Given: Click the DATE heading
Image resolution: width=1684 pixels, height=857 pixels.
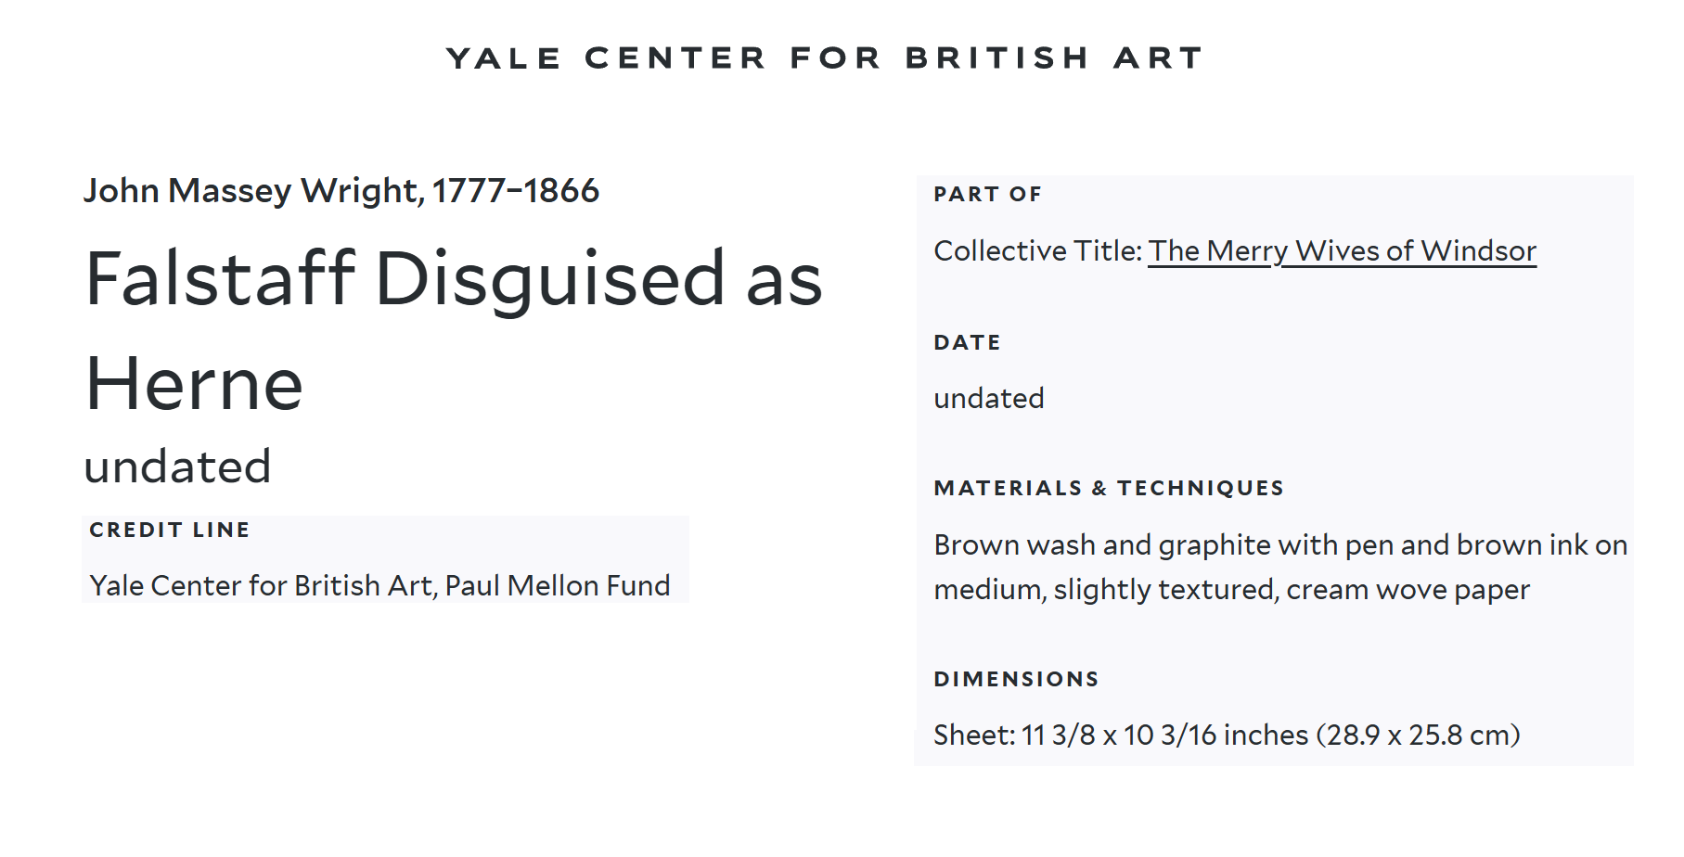Looking at the screenshot, I should click(x=967, y=343).
